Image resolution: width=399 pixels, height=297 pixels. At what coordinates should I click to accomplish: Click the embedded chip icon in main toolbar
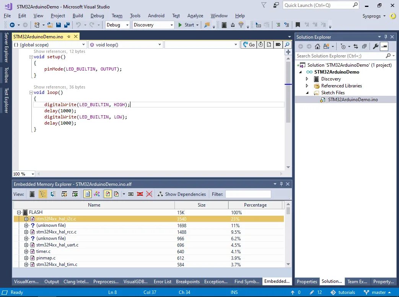pyautogui.click(x=224, y=25)
